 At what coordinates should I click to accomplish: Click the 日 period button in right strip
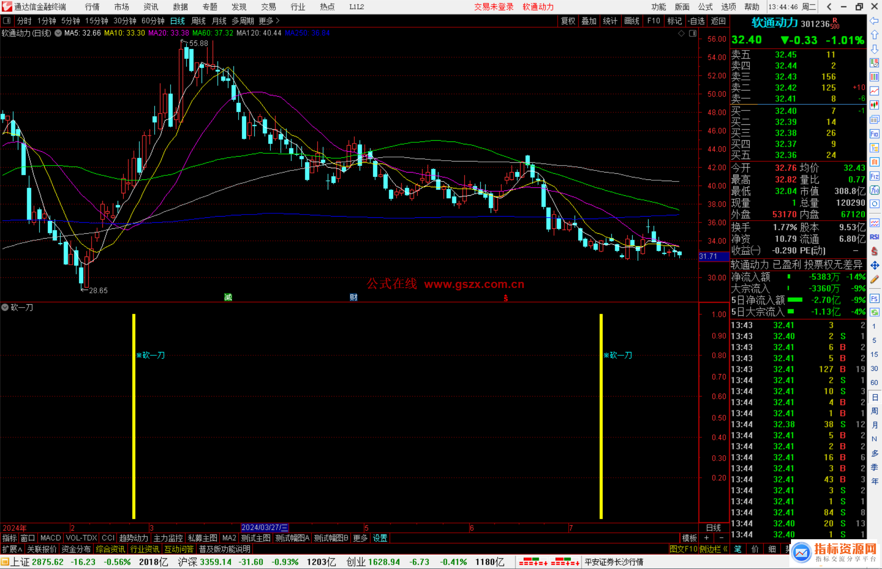[874, 397]
